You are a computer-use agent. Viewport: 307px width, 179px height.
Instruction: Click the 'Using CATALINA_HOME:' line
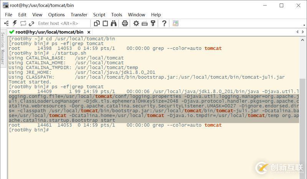click(66, 63)
